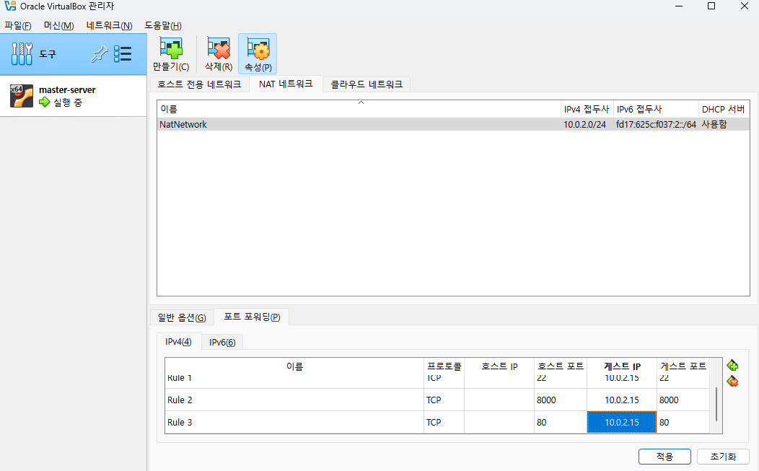Open the Machine (머신) menu
Image resolution: width=759 pixels, height=471 pixels.
(x=58, y=26)
